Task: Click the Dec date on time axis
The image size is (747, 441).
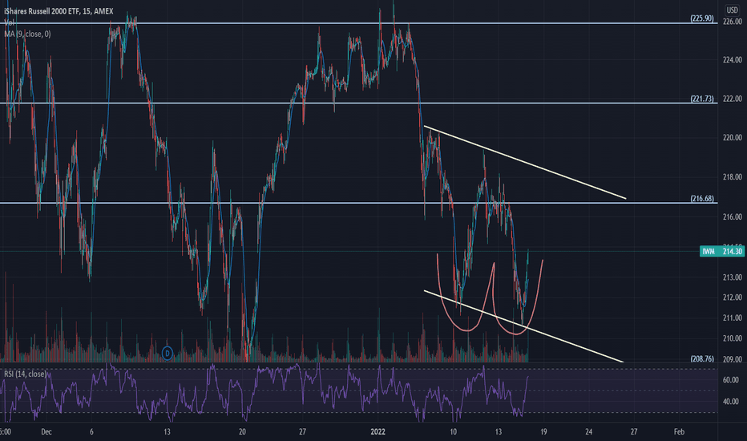Action: [46, 431]
